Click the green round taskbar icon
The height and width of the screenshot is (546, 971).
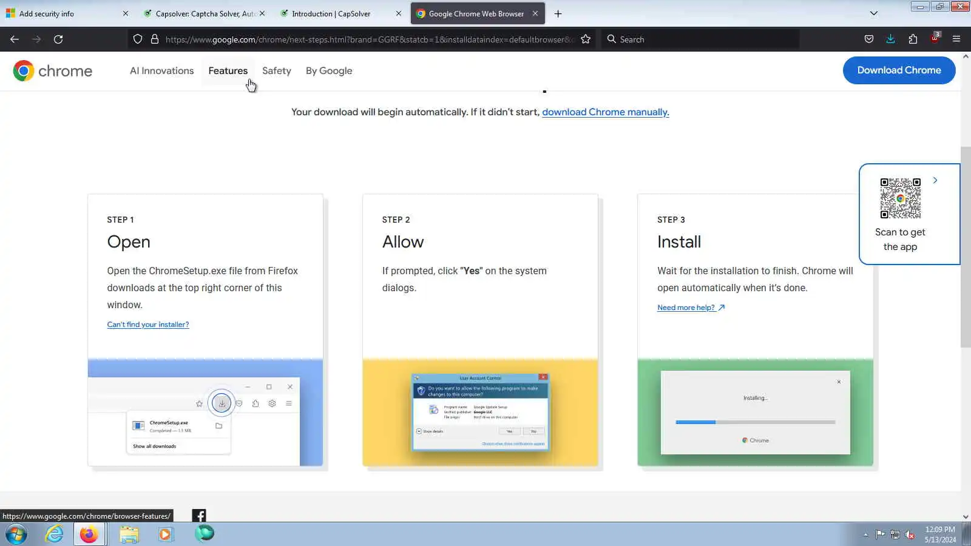tap(205, 534)
